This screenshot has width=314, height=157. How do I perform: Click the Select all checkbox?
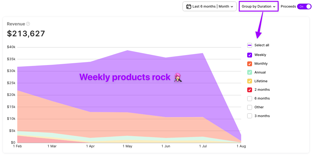tap(250, 45)
